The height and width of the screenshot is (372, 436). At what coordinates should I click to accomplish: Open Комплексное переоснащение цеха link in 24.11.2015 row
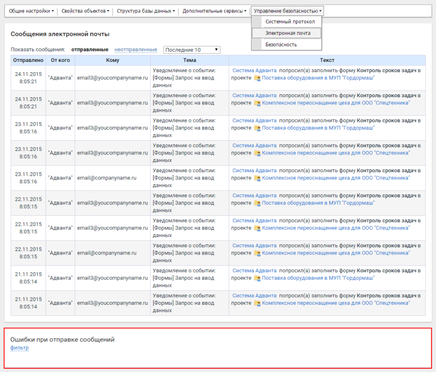[x=336, y=103]
